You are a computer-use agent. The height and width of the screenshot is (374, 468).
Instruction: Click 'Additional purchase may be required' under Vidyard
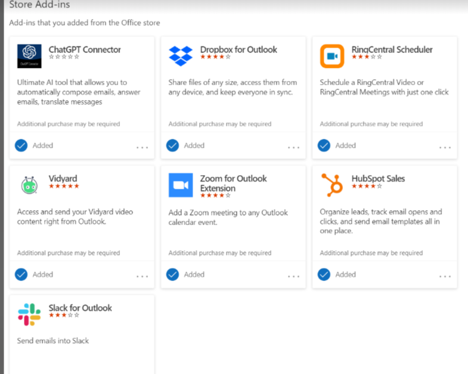tap(69, 253)
